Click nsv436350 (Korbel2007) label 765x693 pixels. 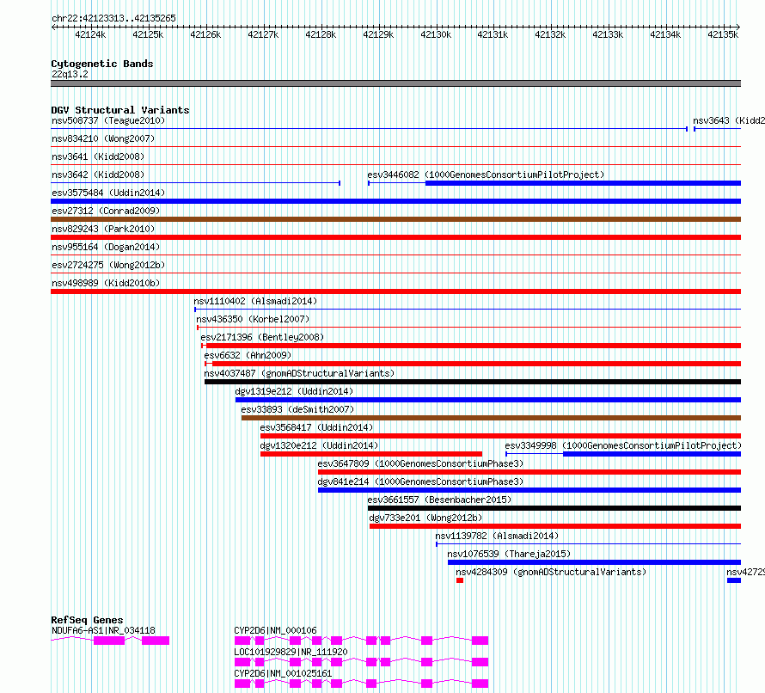pos(253,319)
